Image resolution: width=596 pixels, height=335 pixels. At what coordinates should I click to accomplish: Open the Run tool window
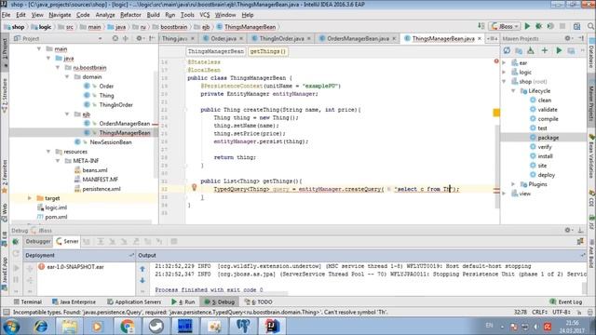pyautogui.click(x=183, y=301)
